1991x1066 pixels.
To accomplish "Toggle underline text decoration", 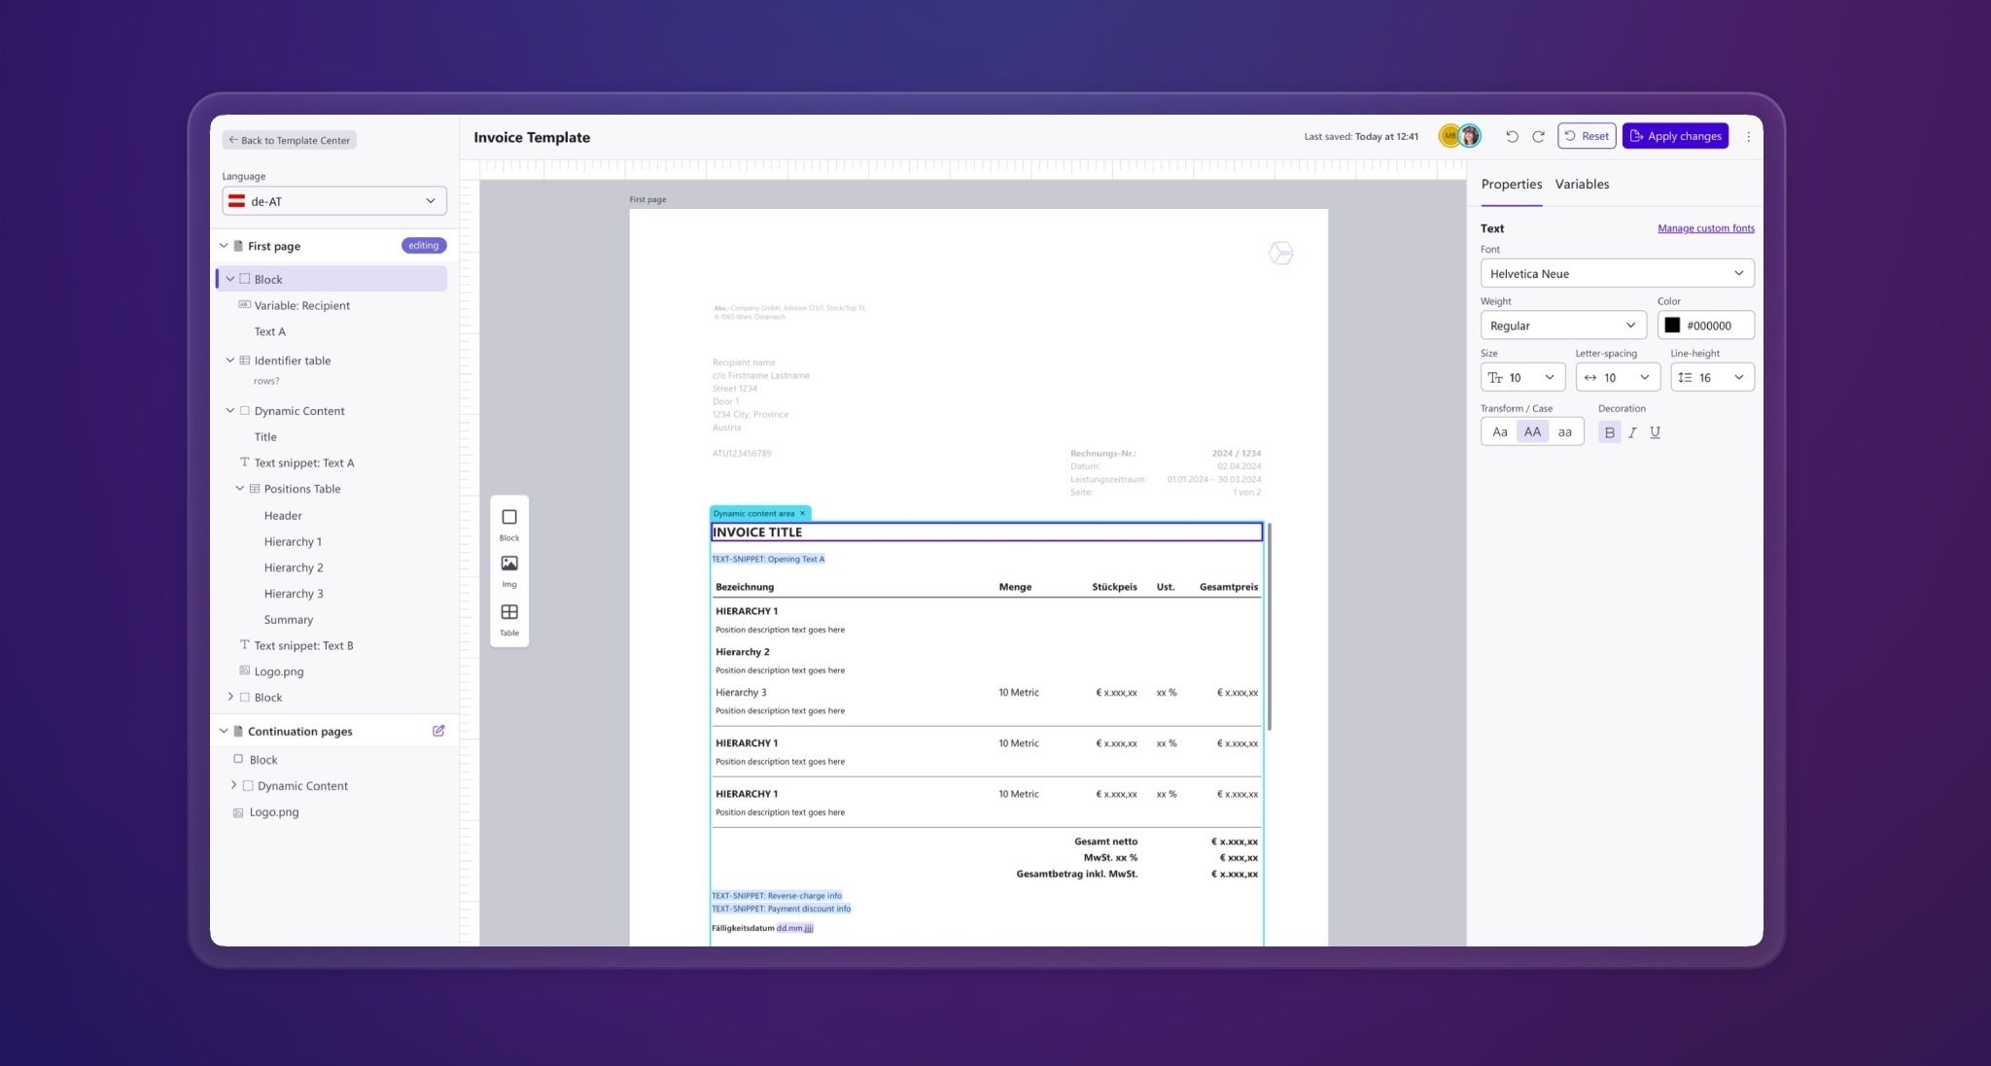I will [1655, 432].
